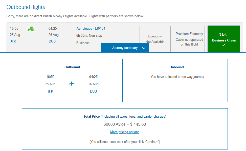Image resolution: width=246 pixels, height=151 pixels.
Task: Click the checkmark in Business Class box
Action: [224, 45]
